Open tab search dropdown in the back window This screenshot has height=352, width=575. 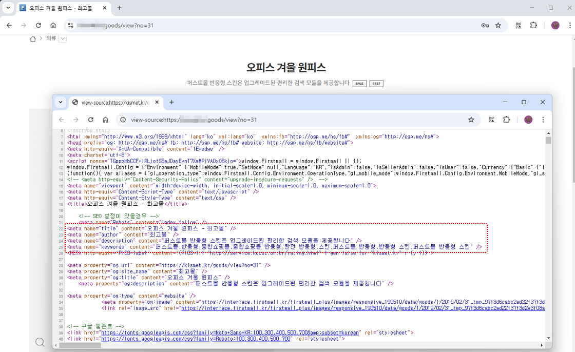click(8, 8)
